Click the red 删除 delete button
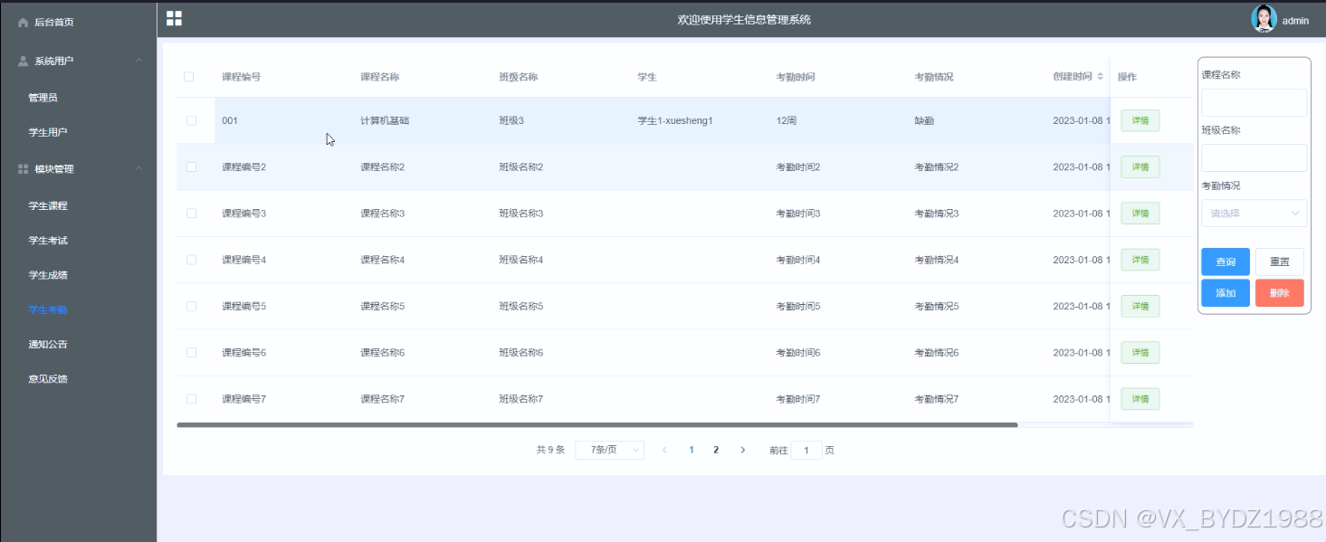Screen dimensions: 1326x542 [x=1280, y=293]
